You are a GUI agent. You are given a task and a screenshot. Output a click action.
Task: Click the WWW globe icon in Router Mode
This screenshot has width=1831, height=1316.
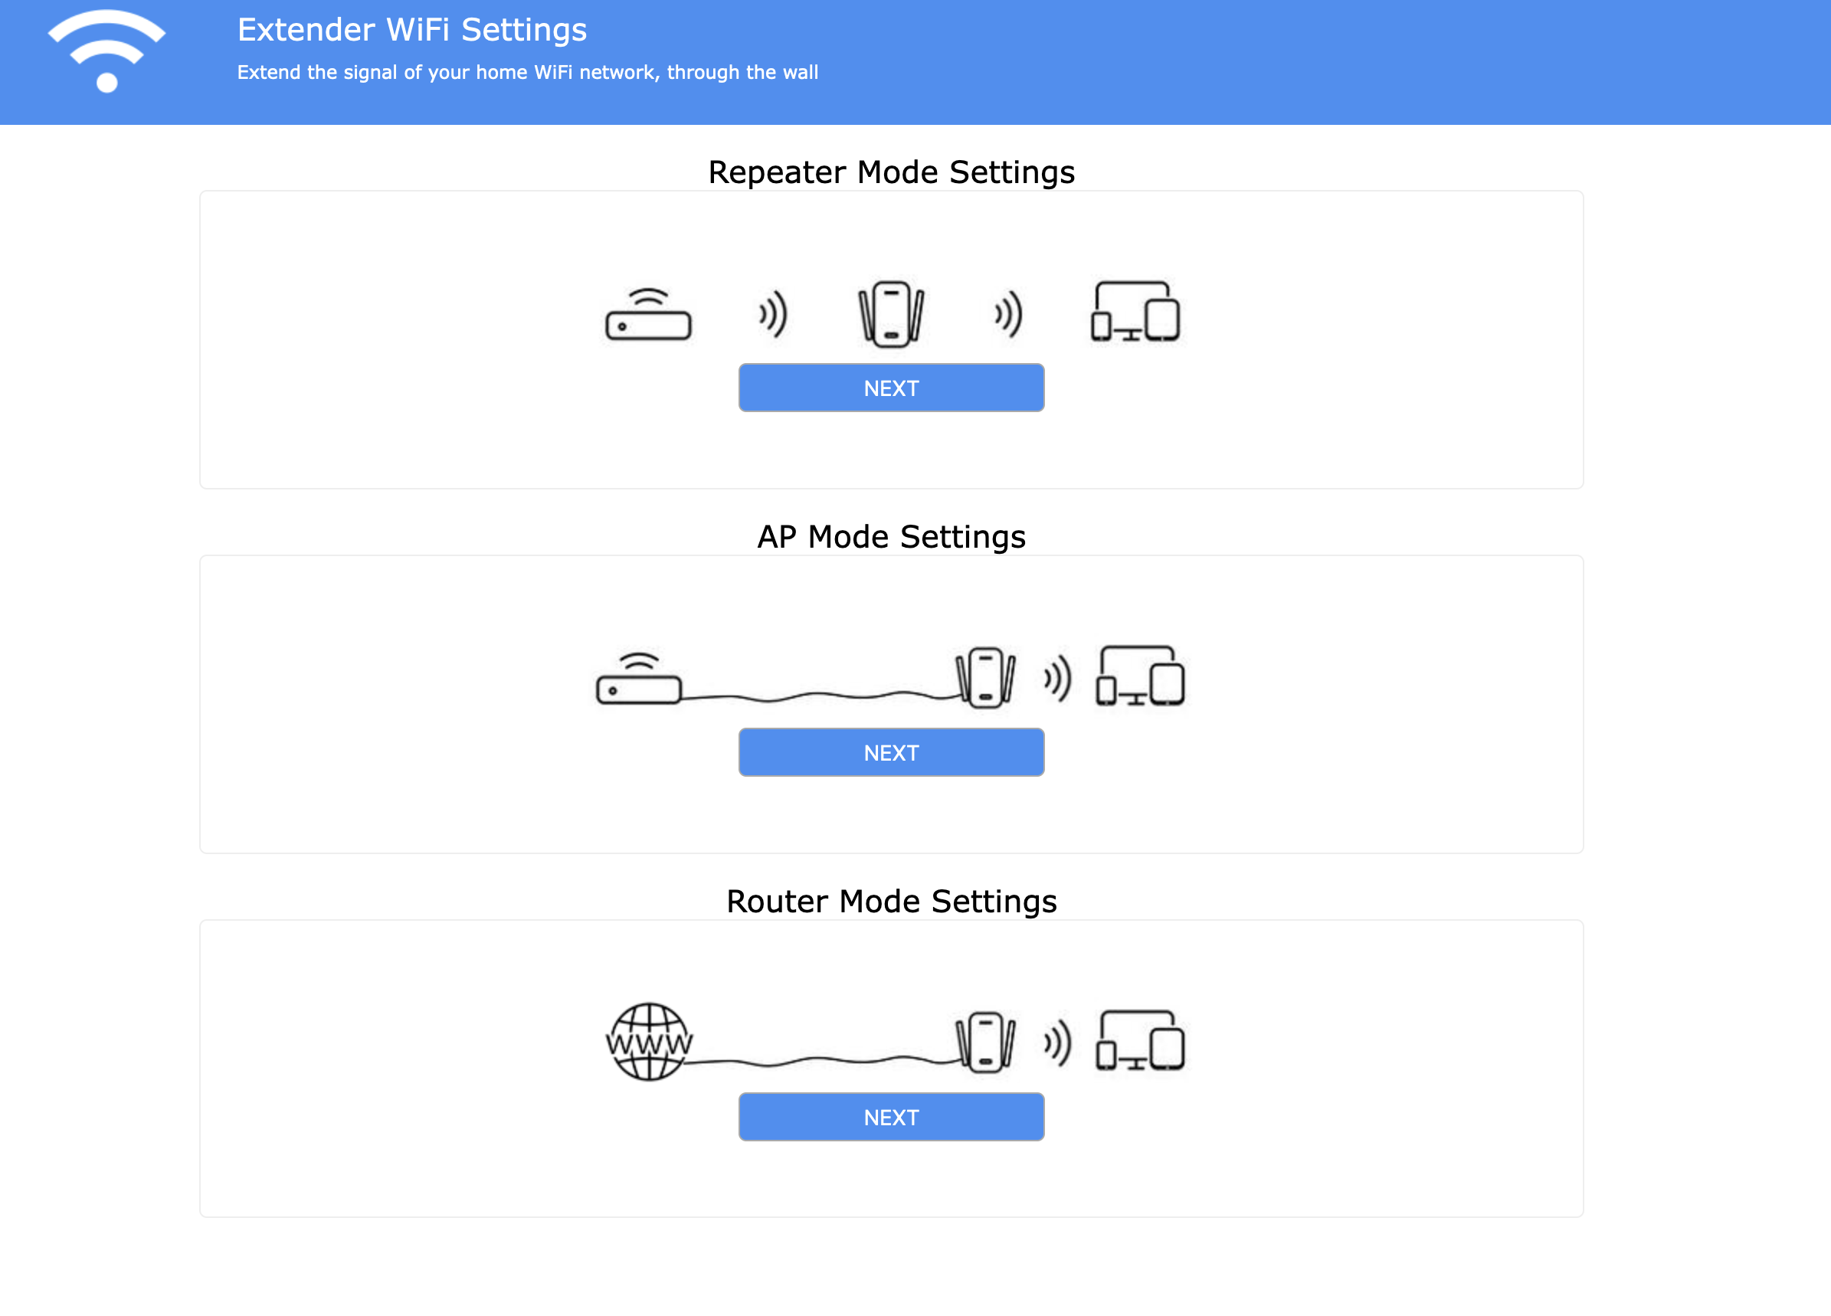tap(648, 1042)
